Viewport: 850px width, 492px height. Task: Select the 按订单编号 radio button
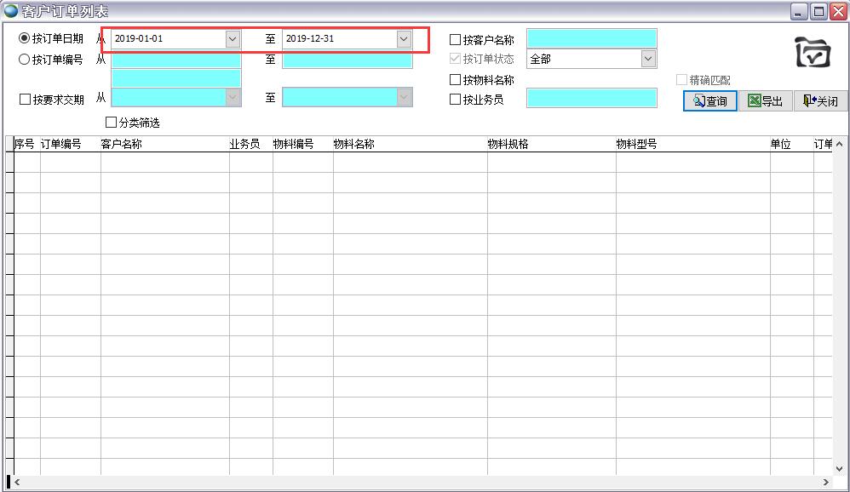click(25, 60)
